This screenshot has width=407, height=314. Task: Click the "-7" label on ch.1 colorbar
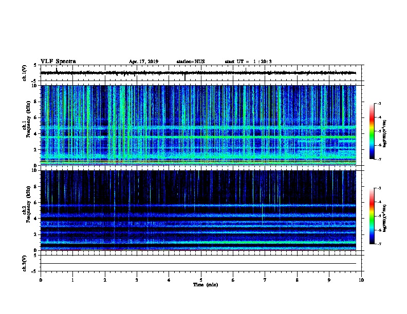pos(379,159)
